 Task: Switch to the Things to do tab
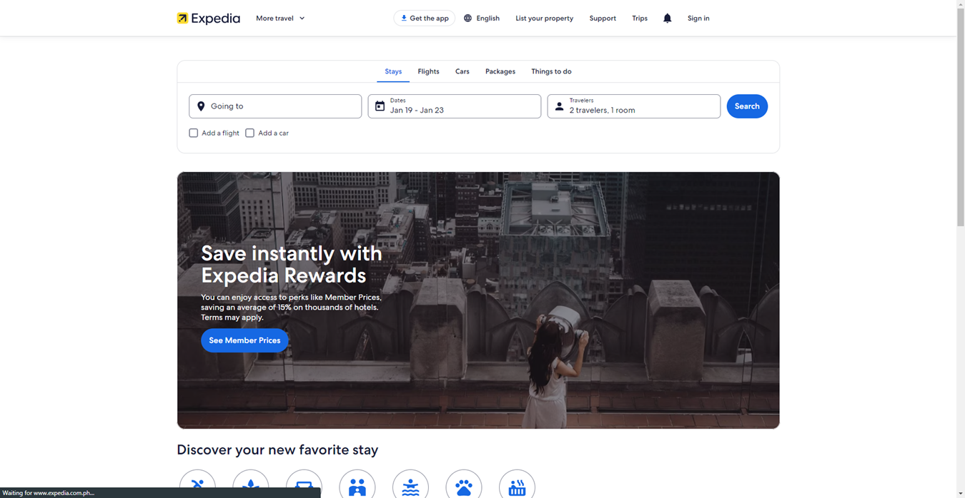tap(551, 71)
